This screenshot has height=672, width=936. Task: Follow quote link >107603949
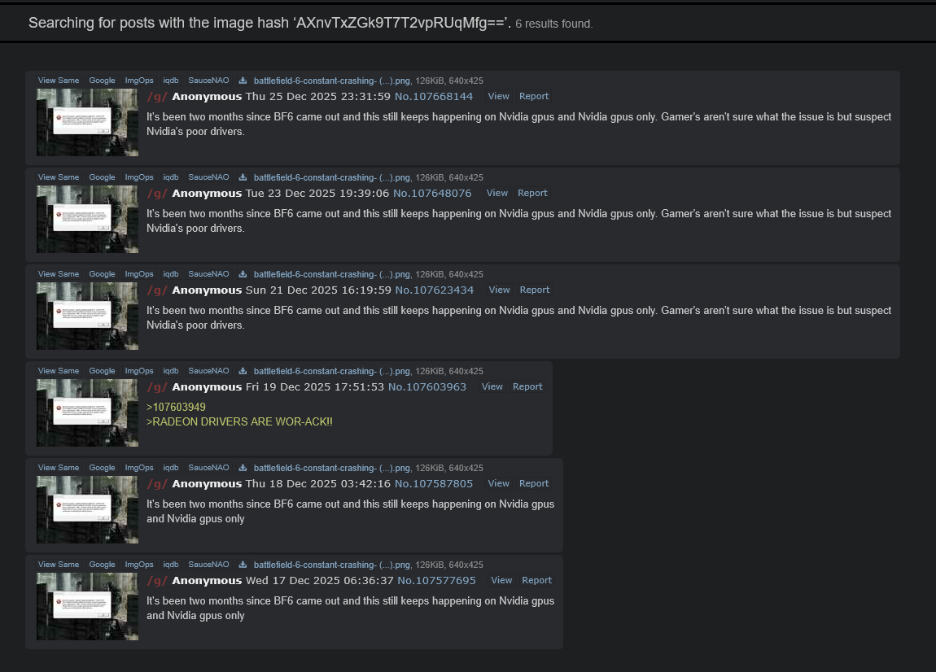pyautogui.click(x=176, y=407)
